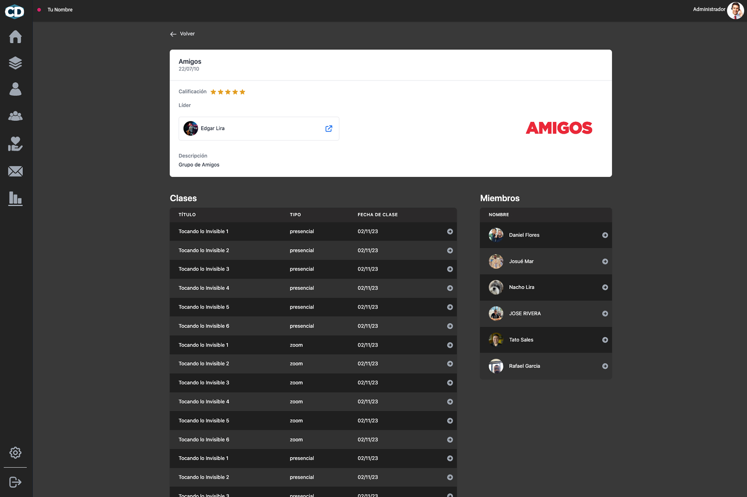Image resolution: width=747 pixels, height=497 pixels.
Task: Open the bar chart statistics icon
Action: (x=16, y=199)
